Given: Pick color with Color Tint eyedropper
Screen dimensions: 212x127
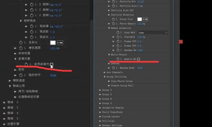Looking at the screenshot, I should [145, 19].
